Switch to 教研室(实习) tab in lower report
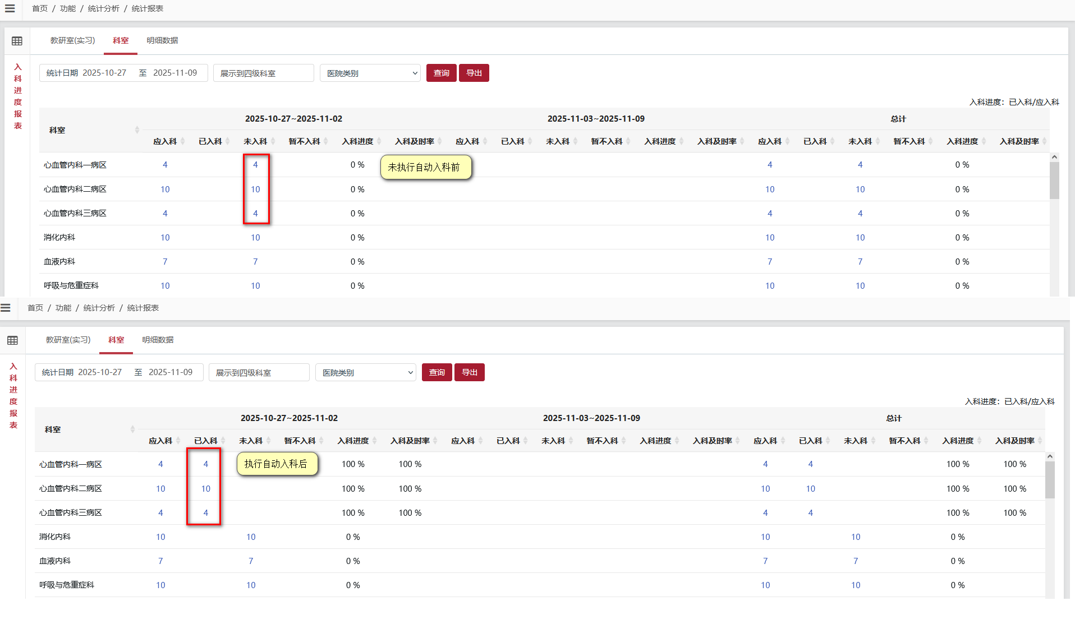 pyautogui.click(x=68, y=340)
